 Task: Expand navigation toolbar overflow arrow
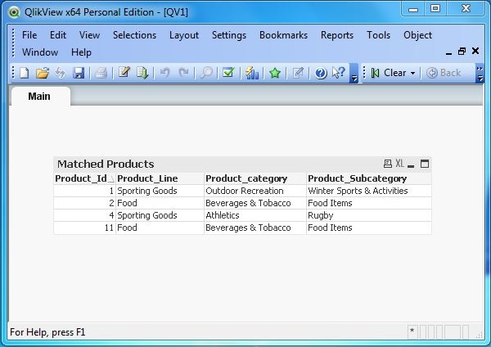tap(480, 74)
